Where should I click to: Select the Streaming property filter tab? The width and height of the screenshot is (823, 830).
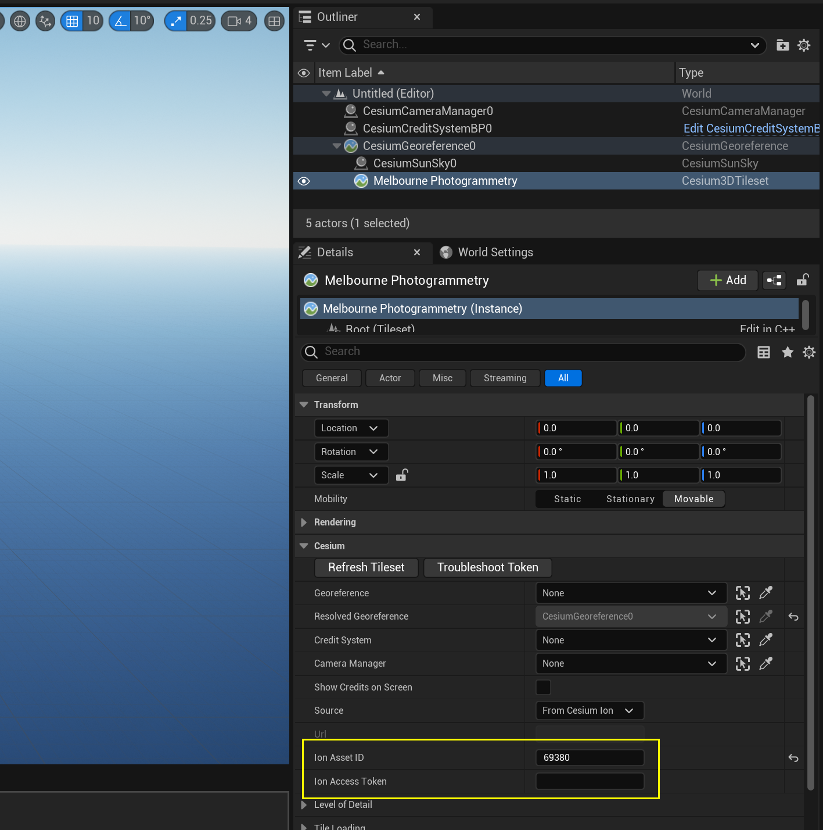[x=504, y=378]
